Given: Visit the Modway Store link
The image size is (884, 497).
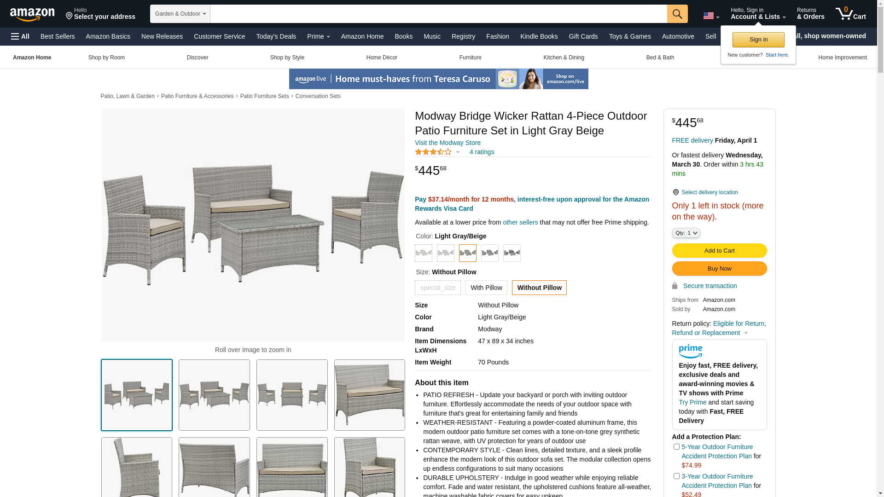Looking at the screenshot, I should (x=448, y=143).
